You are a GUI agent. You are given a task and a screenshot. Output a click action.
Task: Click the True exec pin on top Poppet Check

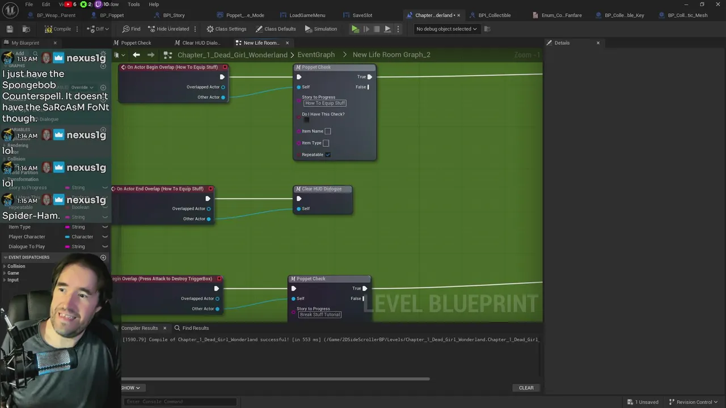click(x=370, y=77)
